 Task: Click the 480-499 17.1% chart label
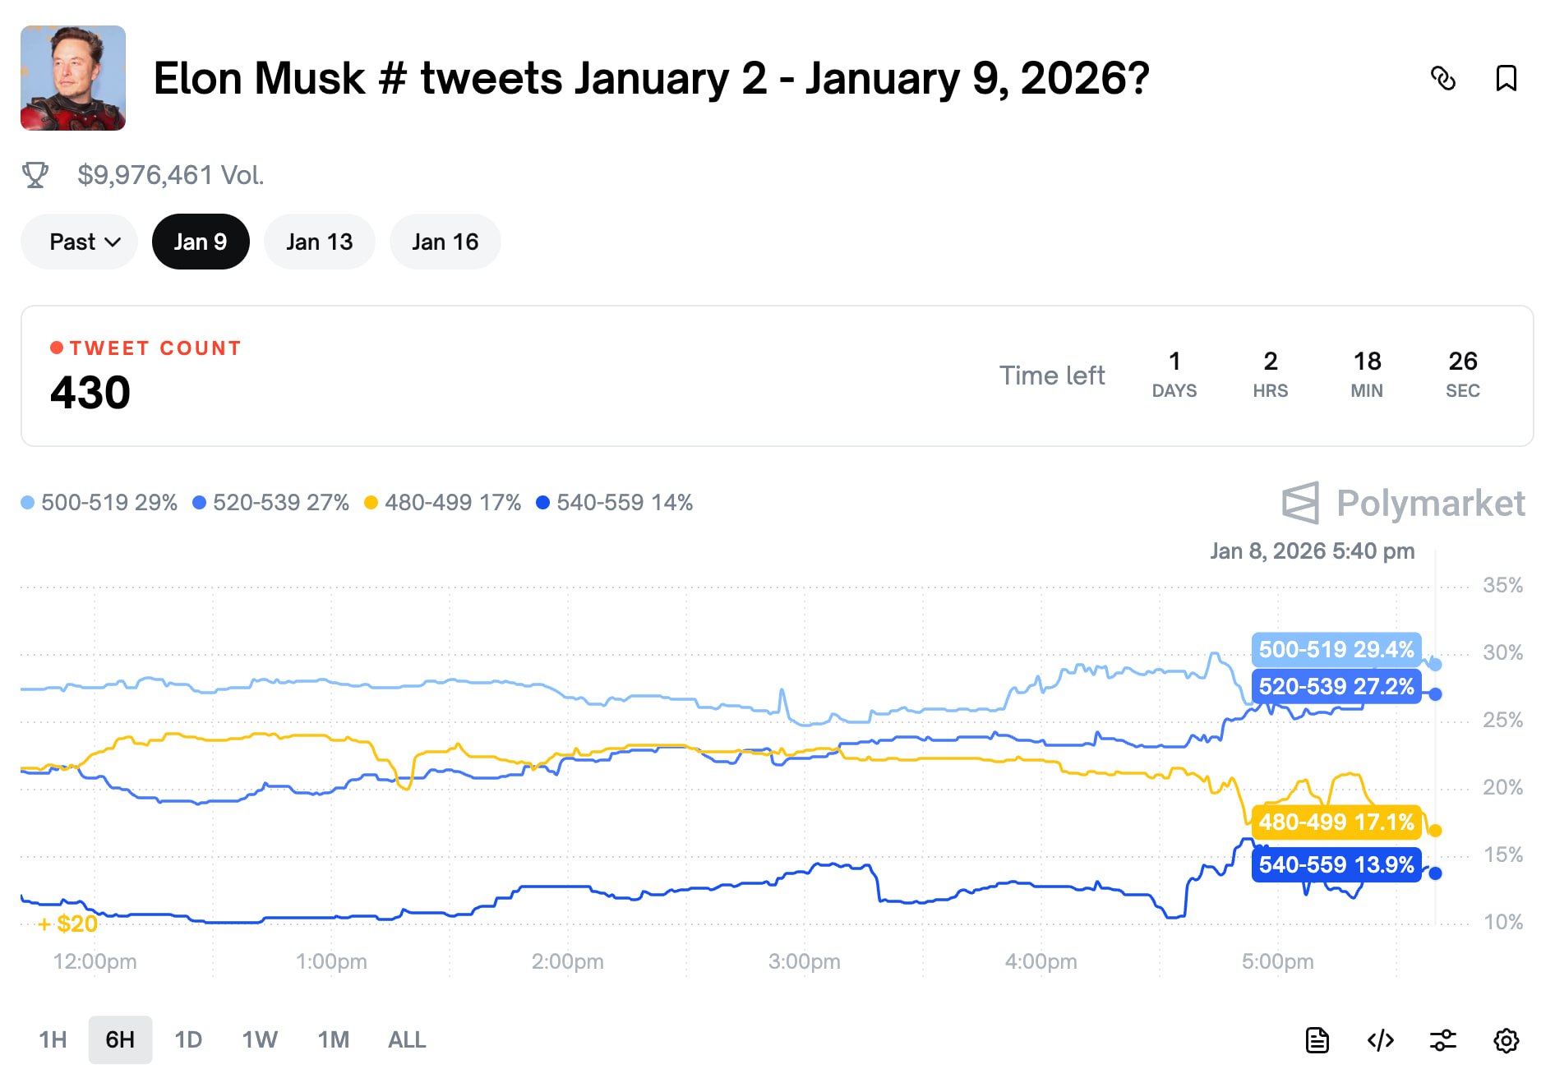[1336, 822]
